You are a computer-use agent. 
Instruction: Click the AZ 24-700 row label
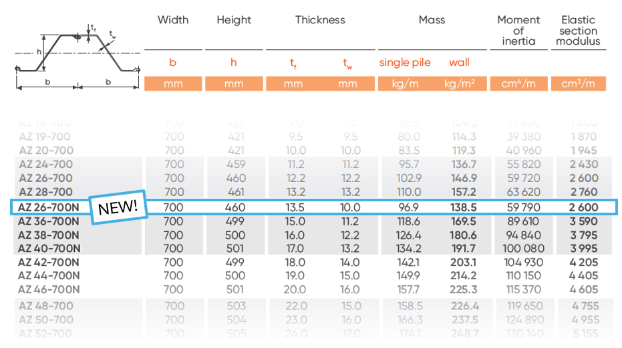pos(45,165)
